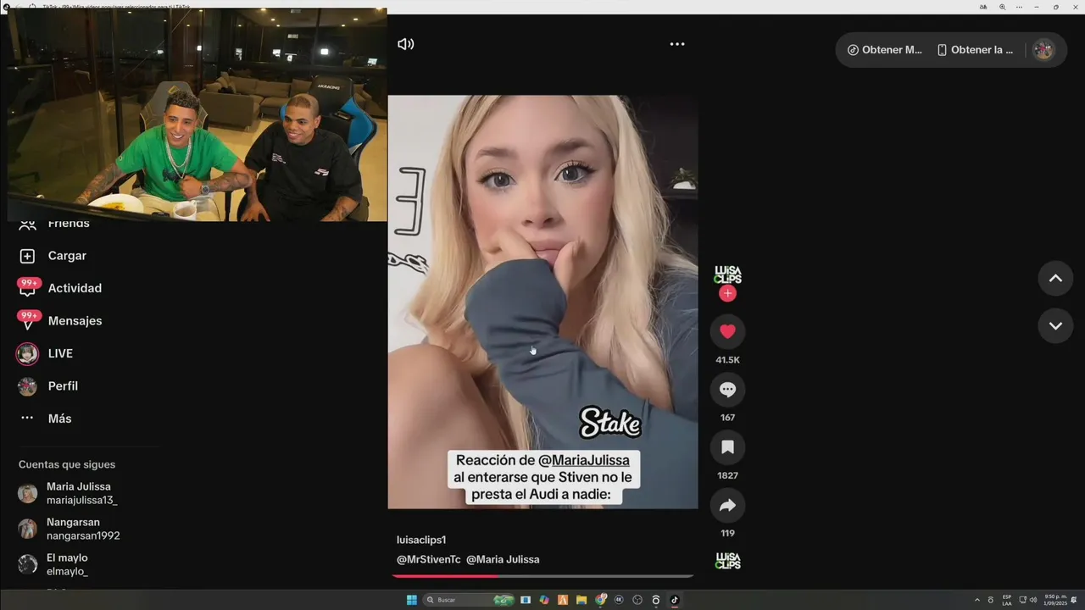Go to the previous video with up chevron

(1055, 279)
